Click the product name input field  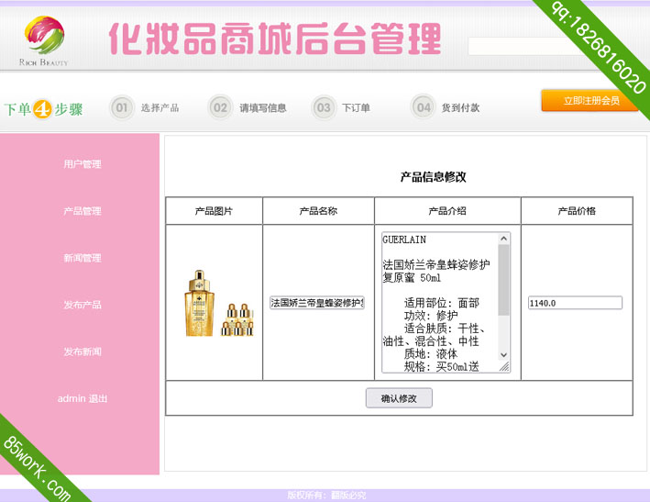[317, 303]
